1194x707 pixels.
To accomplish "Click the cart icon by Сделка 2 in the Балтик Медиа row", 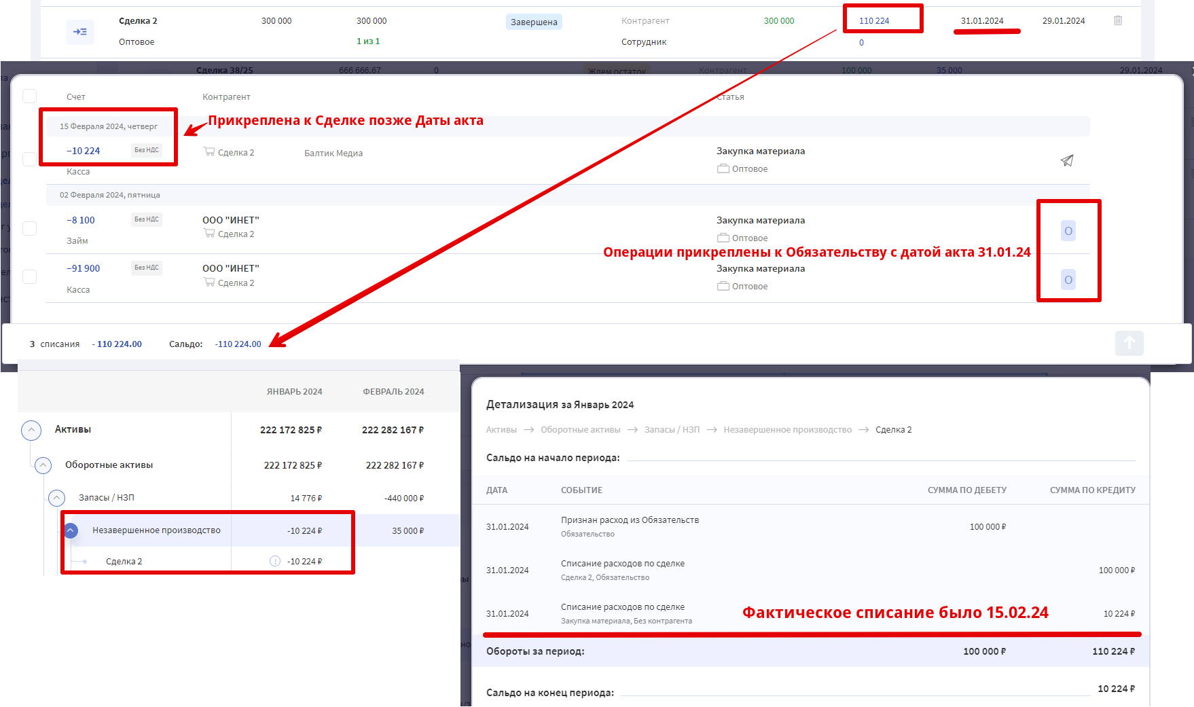I will (209, 151).
